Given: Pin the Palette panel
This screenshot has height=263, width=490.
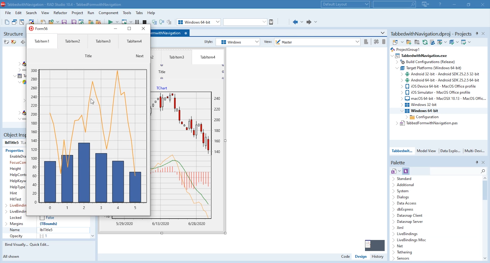Looking at the screenshot, I should [x=477, y=162].
